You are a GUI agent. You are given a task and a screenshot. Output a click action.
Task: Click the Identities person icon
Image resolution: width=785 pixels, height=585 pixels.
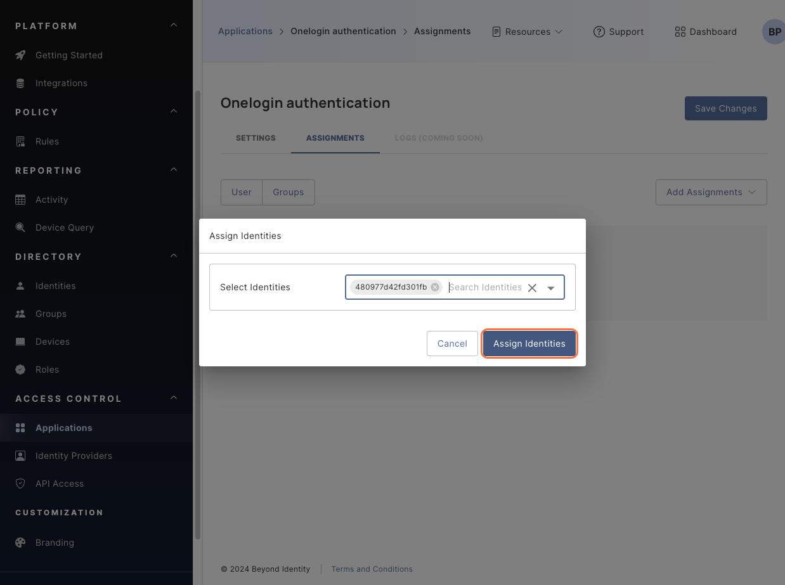20,286
